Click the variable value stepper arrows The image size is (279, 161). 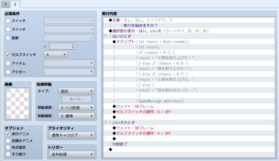tap(73, 46)
